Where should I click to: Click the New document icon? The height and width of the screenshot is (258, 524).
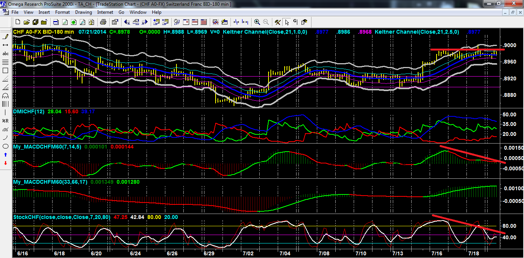[x=18, y=22]
